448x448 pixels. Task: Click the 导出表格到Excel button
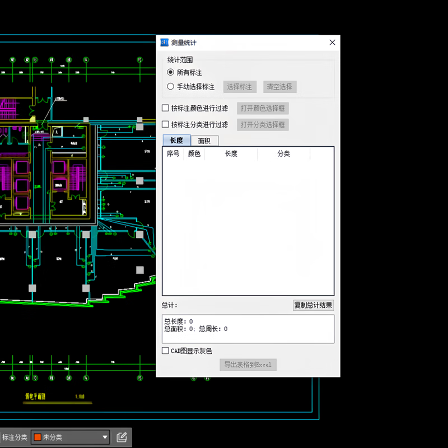[x=248, y=365]
